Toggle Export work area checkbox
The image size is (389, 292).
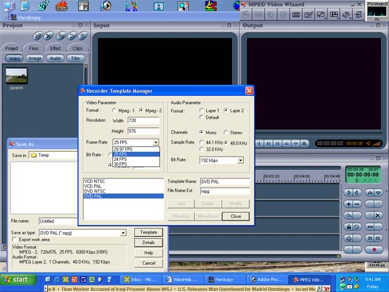coord(14,239)
